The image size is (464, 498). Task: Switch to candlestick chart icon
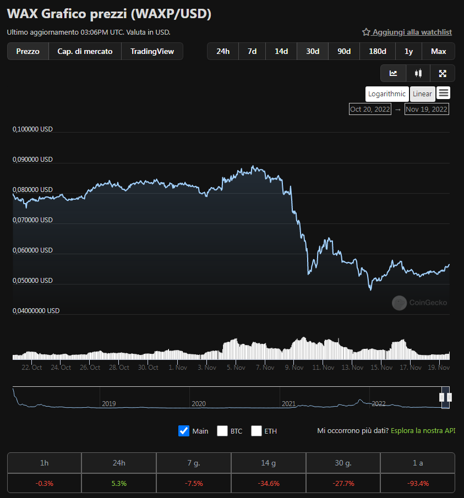pyautogui.click(x=418, y=73)
